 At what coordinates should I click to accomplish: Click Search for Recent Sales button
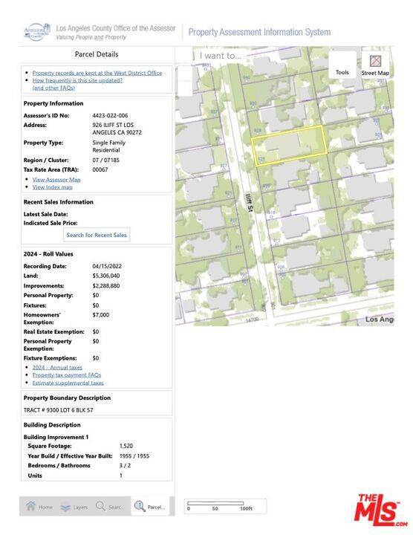97,235
